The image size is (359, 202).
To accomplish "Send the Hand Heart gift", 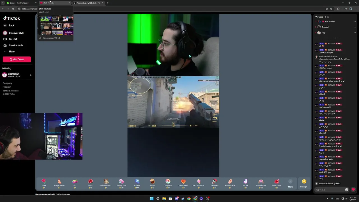I will point(261,183).
